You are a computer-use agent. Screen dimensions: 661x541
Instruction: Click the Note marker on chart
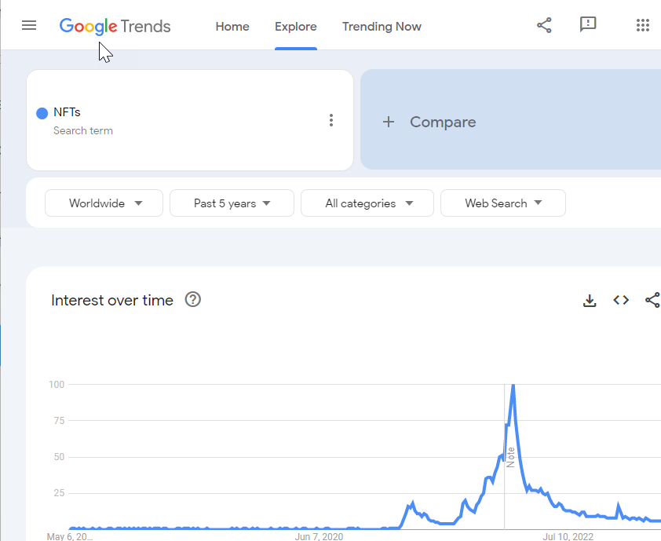510,458
